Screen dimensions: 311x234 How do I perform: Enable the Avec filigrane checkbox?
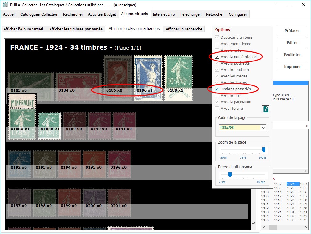pos(217,109)
